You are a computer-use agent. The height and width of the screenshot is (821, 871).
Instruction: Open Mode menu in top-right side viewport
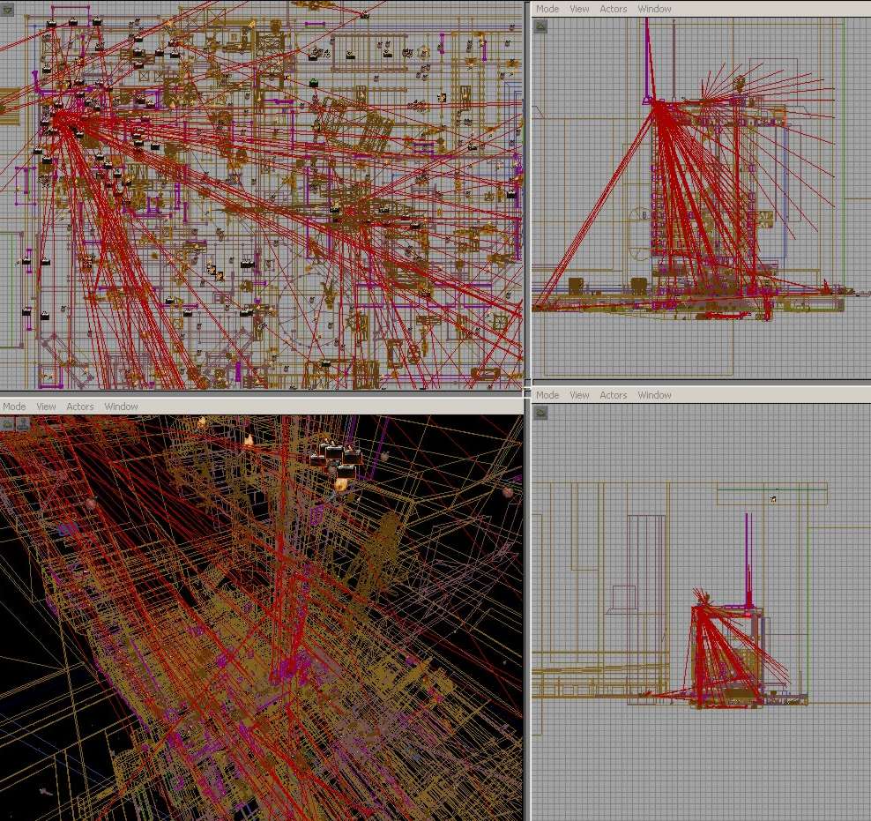coord(547,9)
